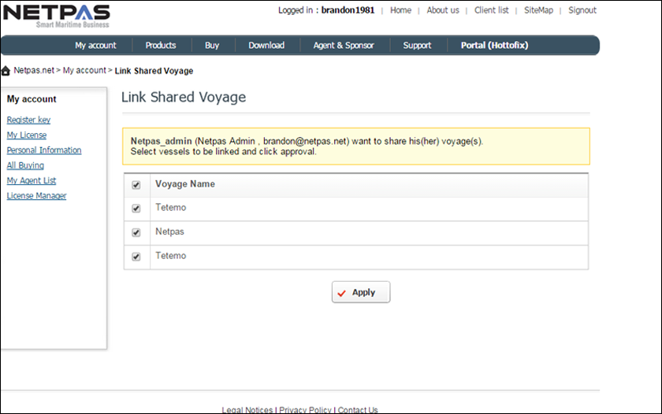Open the Legal Notices footer link
This screenshot has width=662, height=414.
[247, 410]
